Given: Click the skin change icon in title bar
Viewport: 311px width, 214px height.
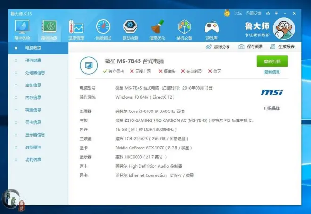Looking at the screenshot, I should click(x=268, y=13).
